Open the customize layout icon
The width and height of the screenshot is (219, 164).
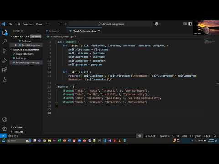(185, 24)
